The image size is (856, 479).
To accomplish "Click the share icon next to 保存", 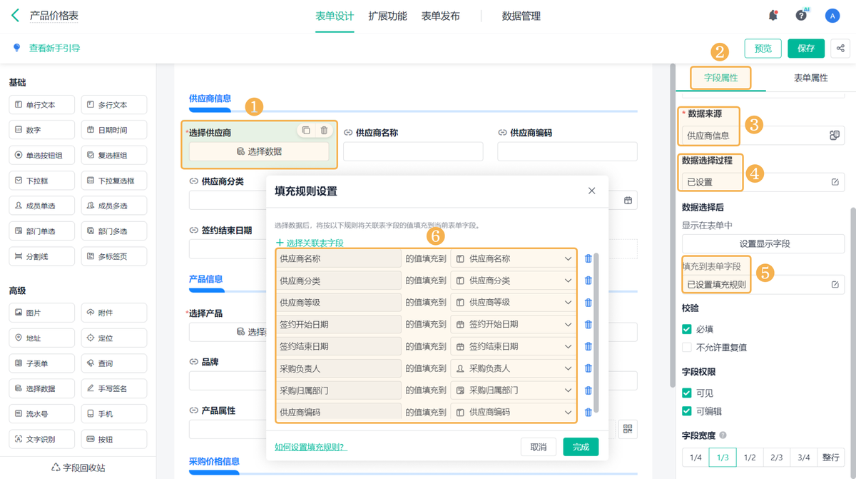I will coord(840,49).
